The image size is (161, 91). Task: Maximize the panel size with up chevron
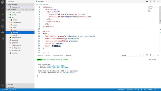pyautogui.click(x=154, y=55)
